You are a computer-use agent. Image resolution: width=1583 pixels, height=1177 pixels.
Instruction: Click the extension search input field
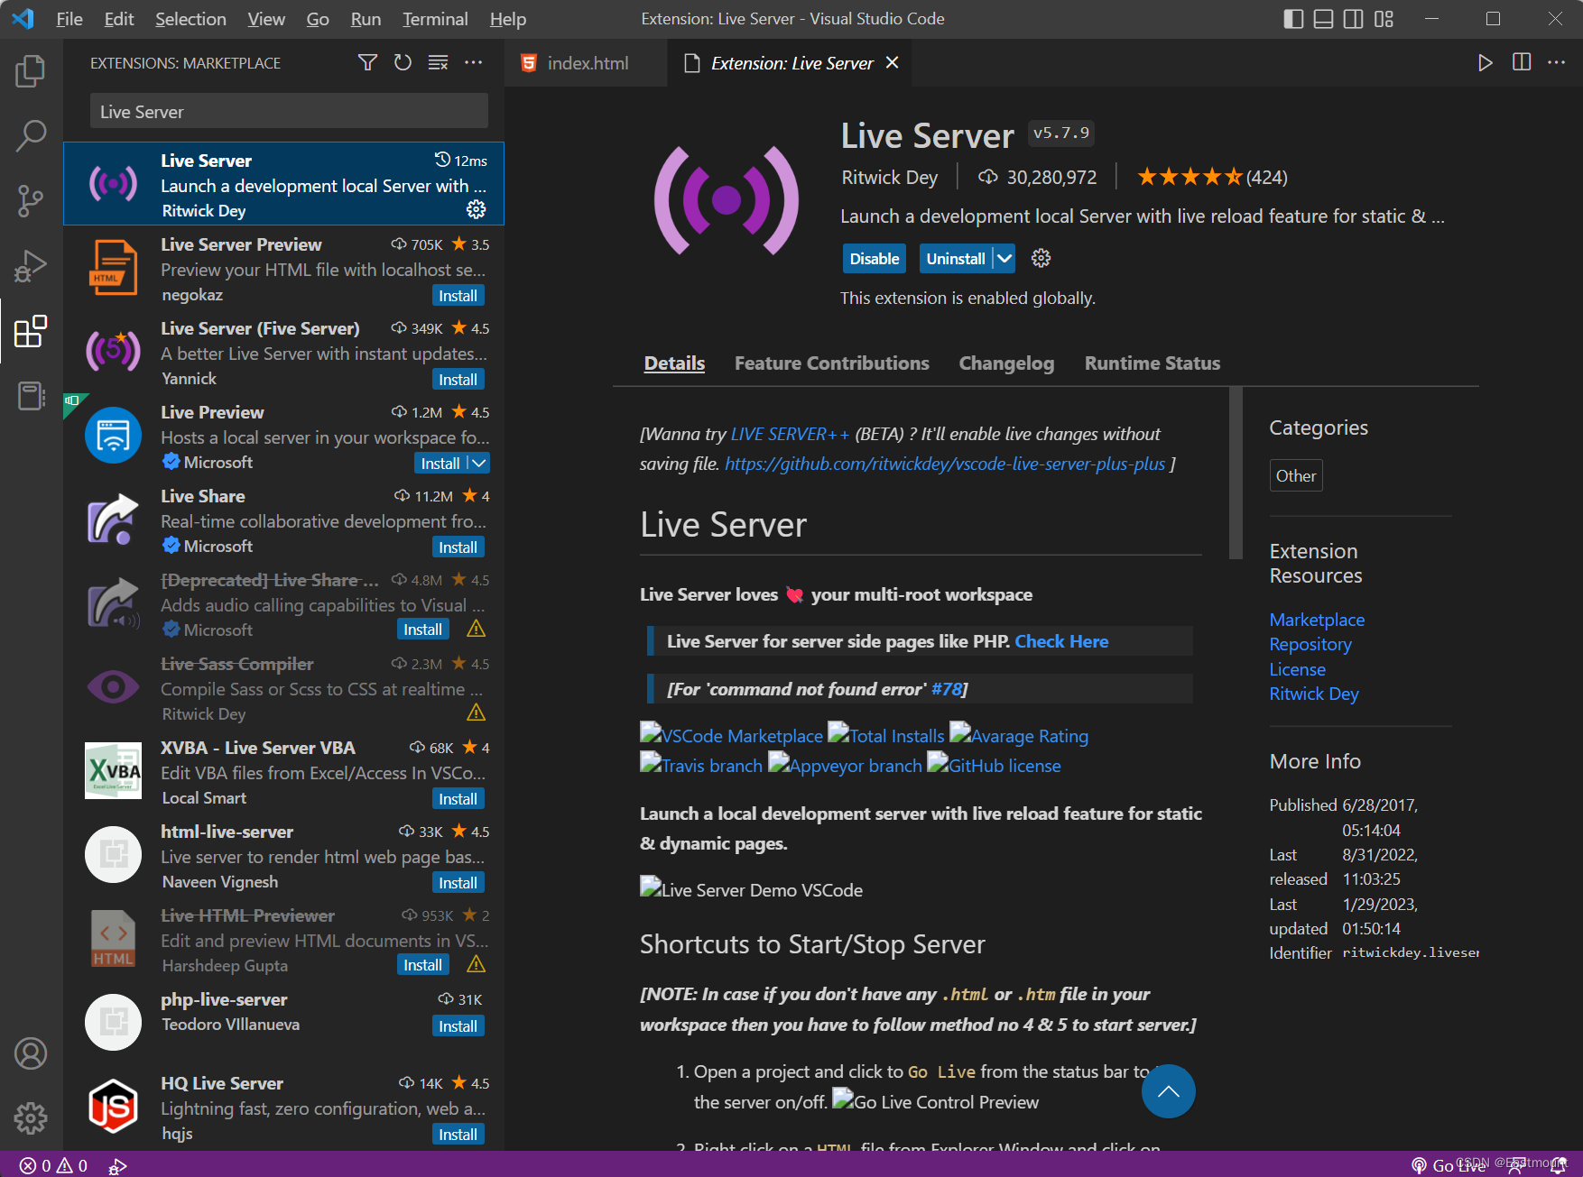(x=289, y=111)
